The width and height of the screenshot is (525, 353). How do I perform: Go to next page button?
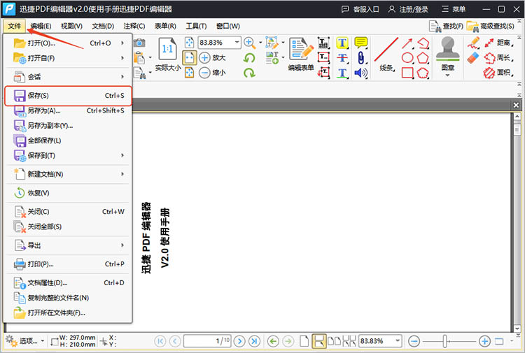[x=239, y=341]
